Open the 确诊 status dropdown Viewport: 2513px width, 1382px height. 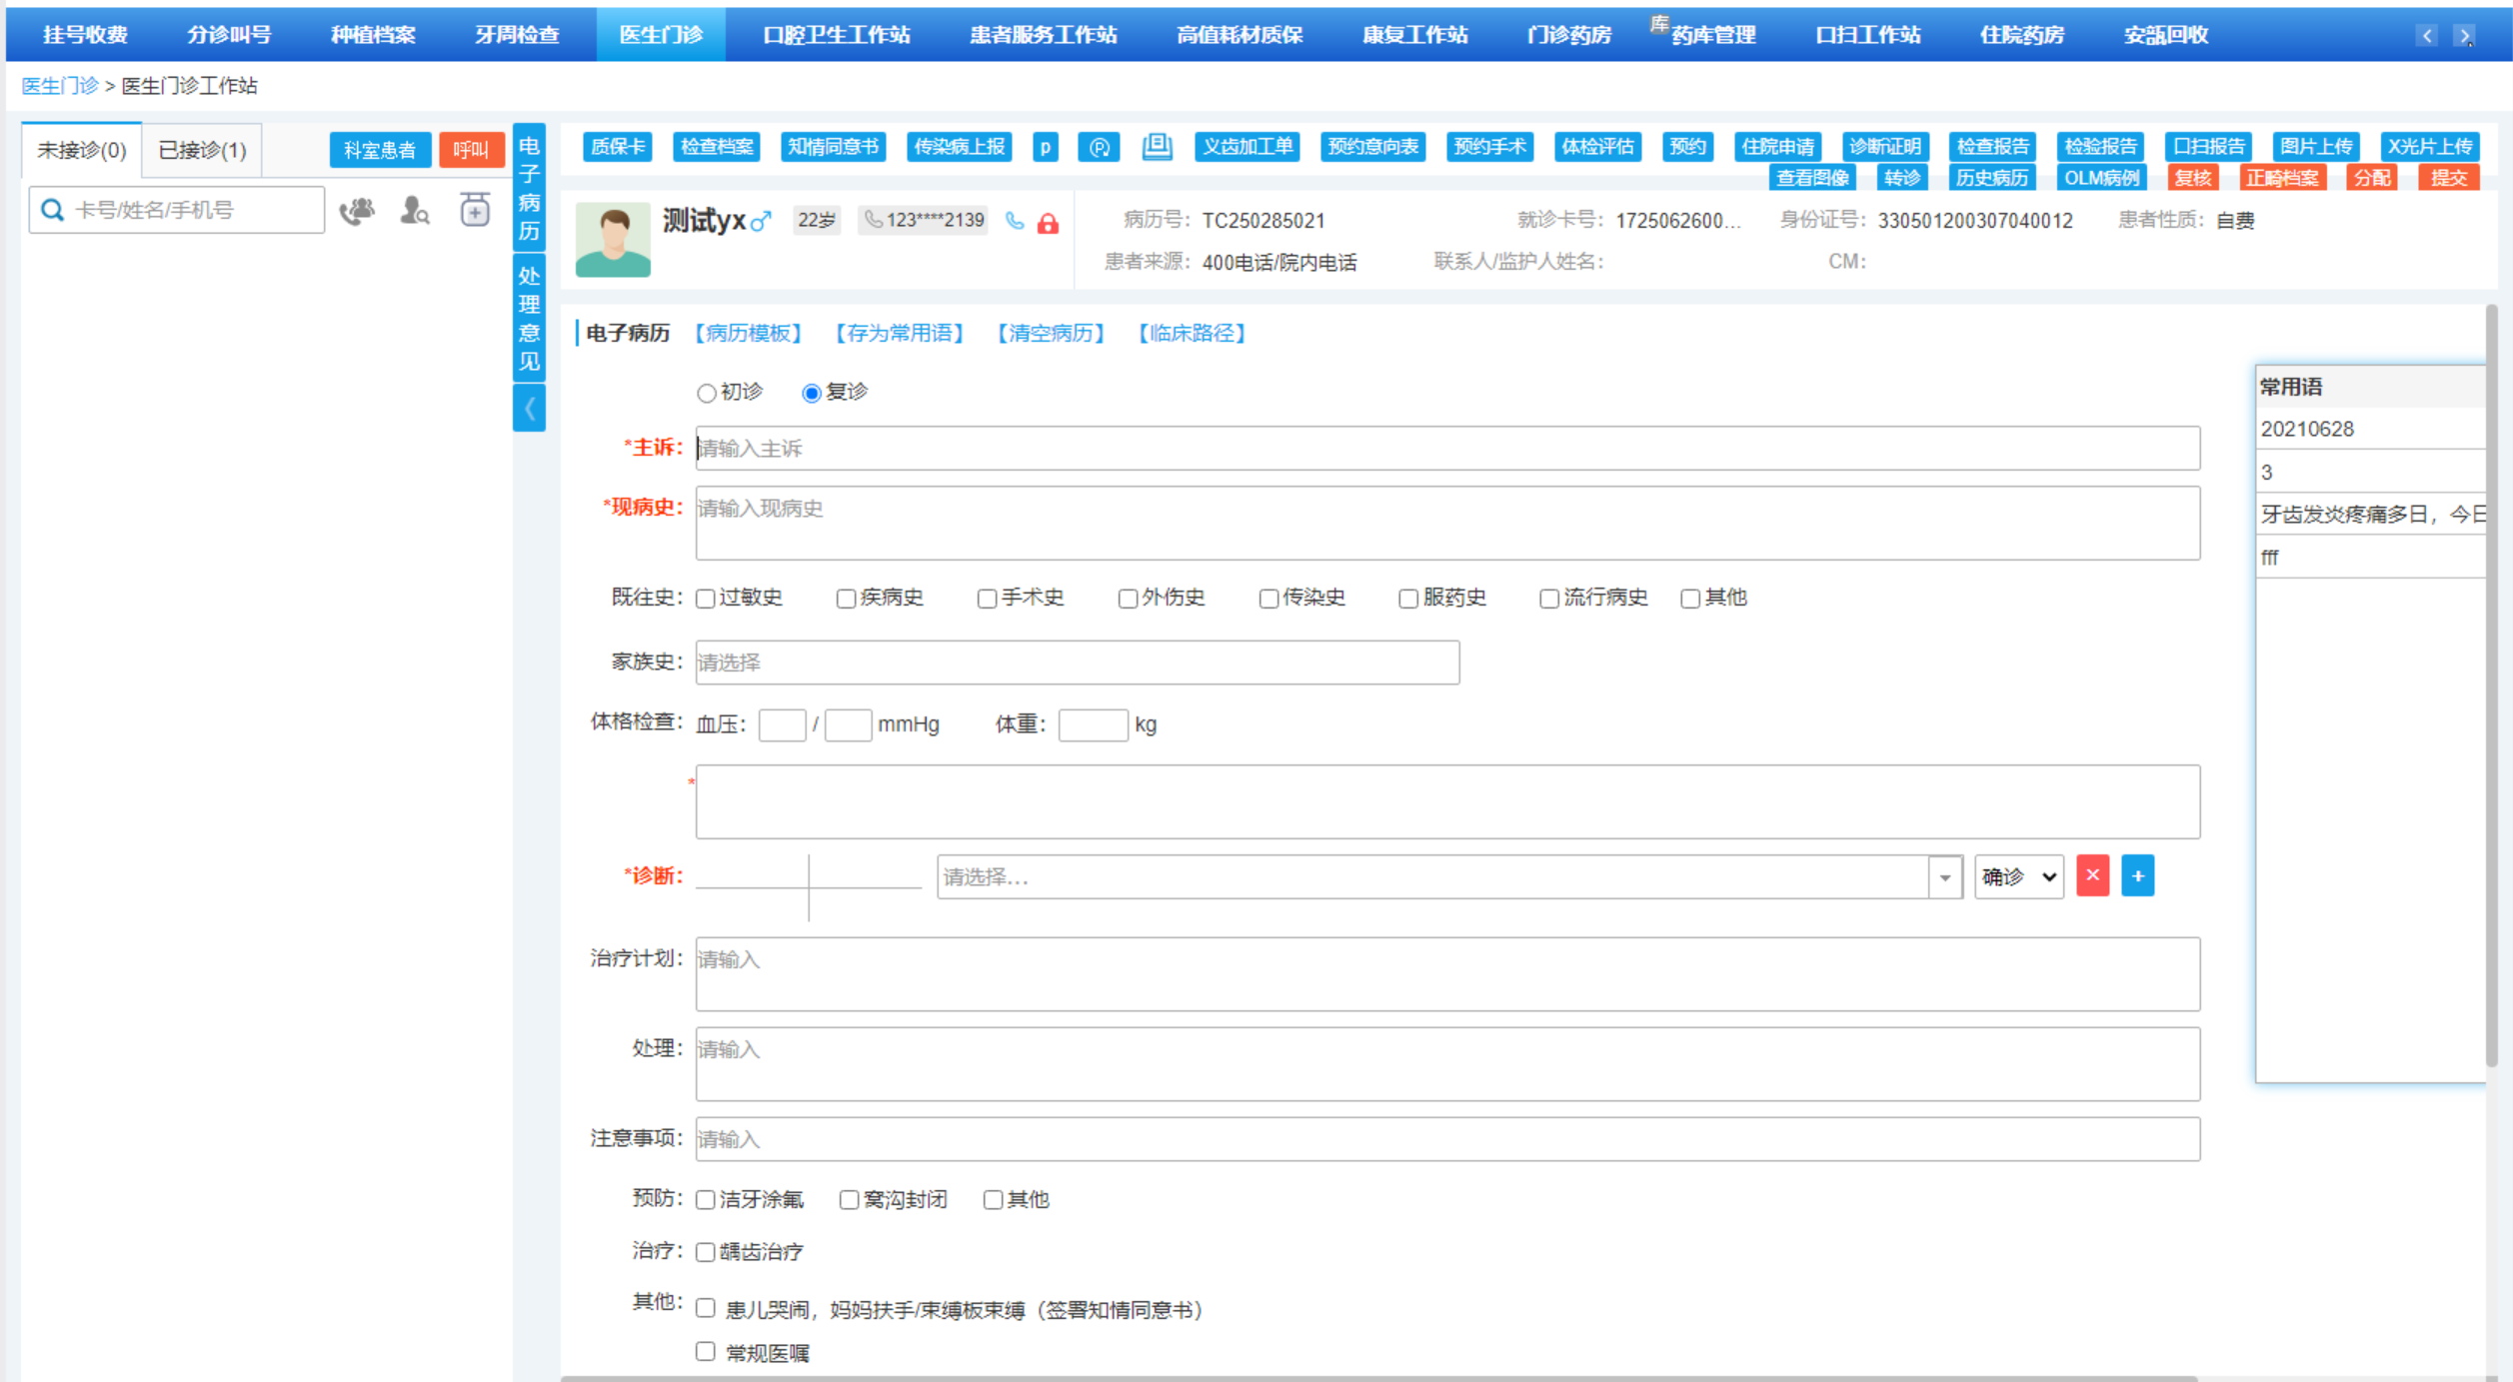[x=2018, y=877]
